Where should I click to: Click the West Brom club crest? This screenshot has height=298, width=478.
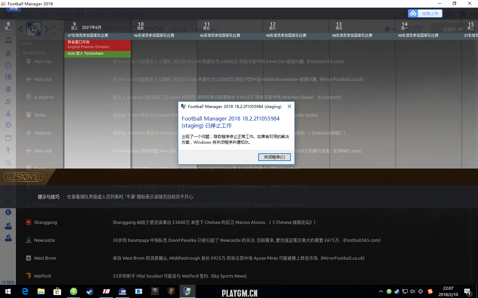point(29,258)
